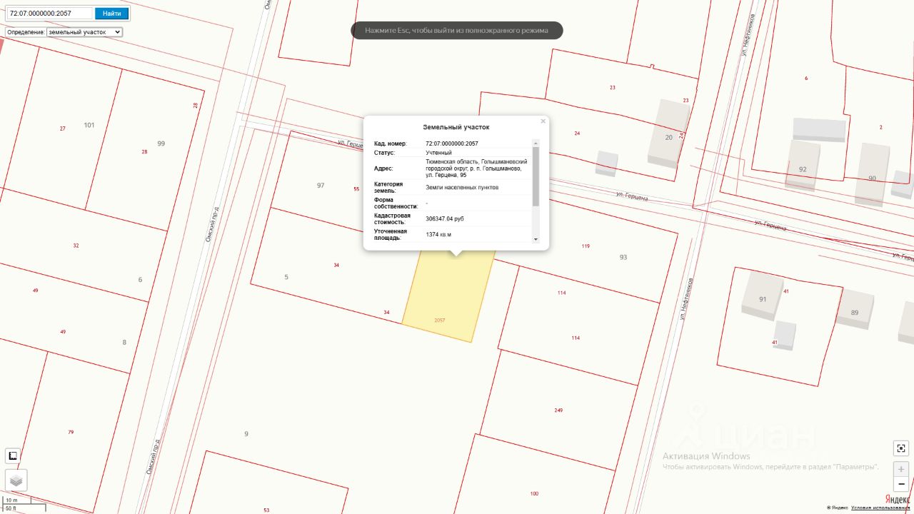Click house number 93 on the map
914x514 pixels.
[623, 257]
